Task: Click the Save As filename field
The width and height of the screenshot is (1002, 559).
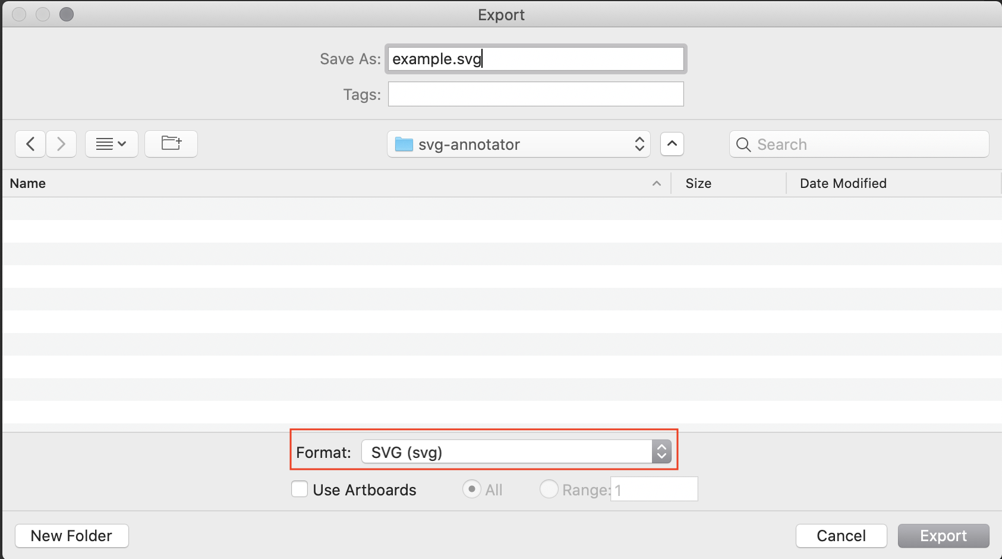Action: click(x=536, y=59)
